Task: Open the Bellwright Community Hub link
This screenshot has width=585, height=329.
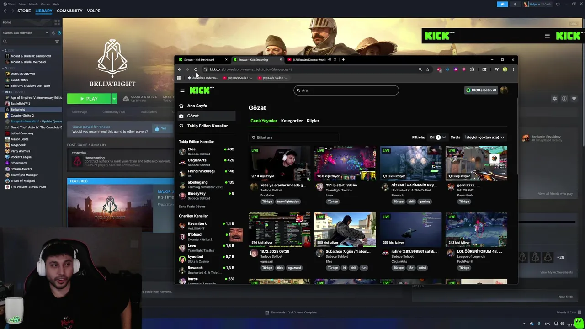Action: point(114,112)
